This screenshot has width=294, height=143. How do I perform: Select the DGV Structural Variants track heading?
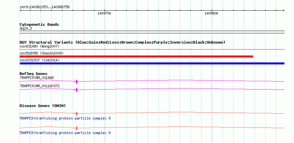[123, 42]
